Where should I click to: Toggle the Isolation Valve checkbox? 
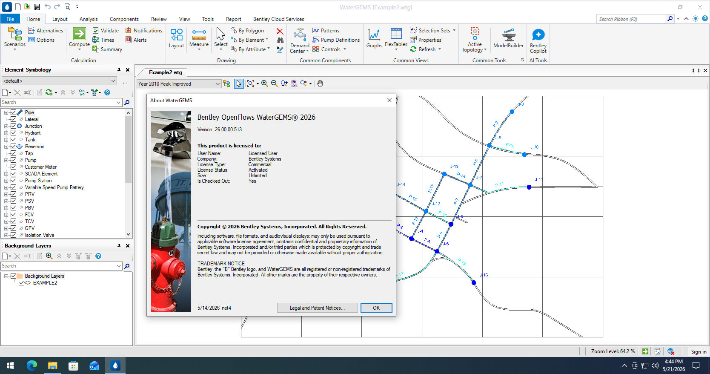pos(13,235)
